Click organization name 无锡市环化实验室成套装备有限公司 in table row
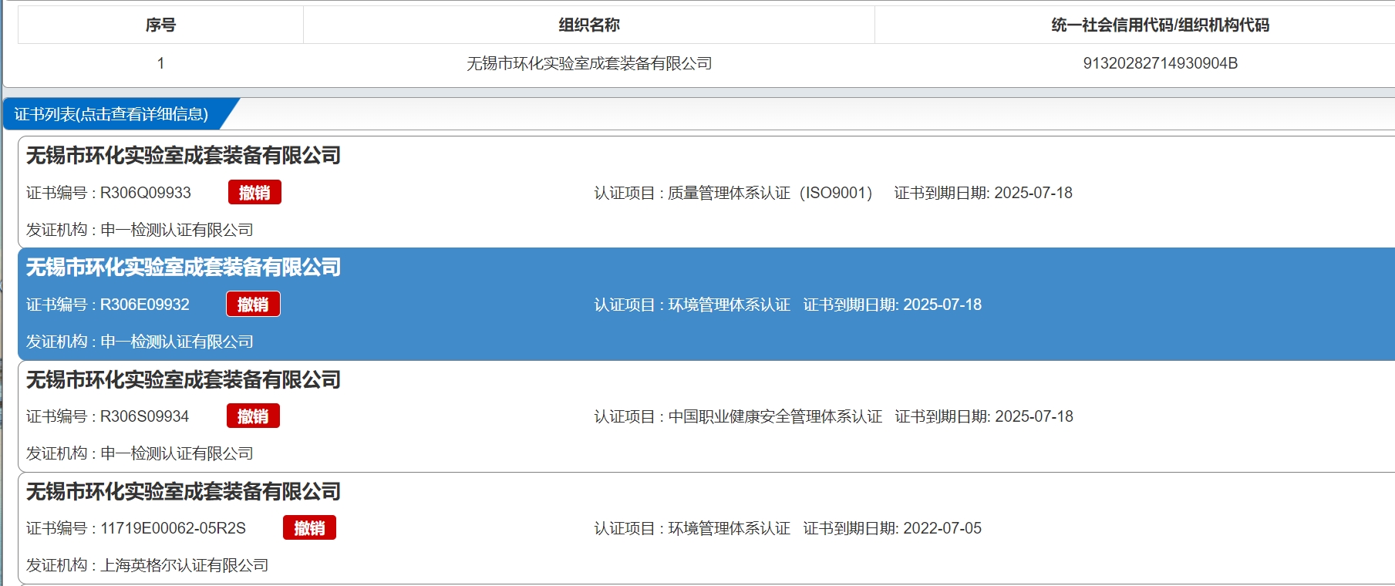The width and height of the screenshot is (1395, 586). point(589,63)
